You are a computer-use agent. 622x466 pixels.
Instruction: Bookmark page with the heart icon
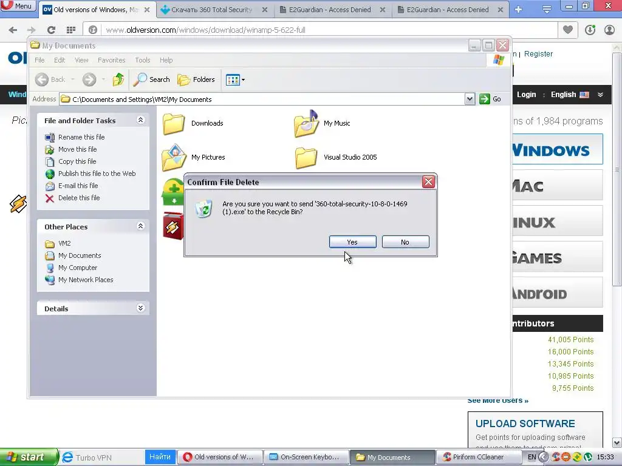[x=568, y=30]
